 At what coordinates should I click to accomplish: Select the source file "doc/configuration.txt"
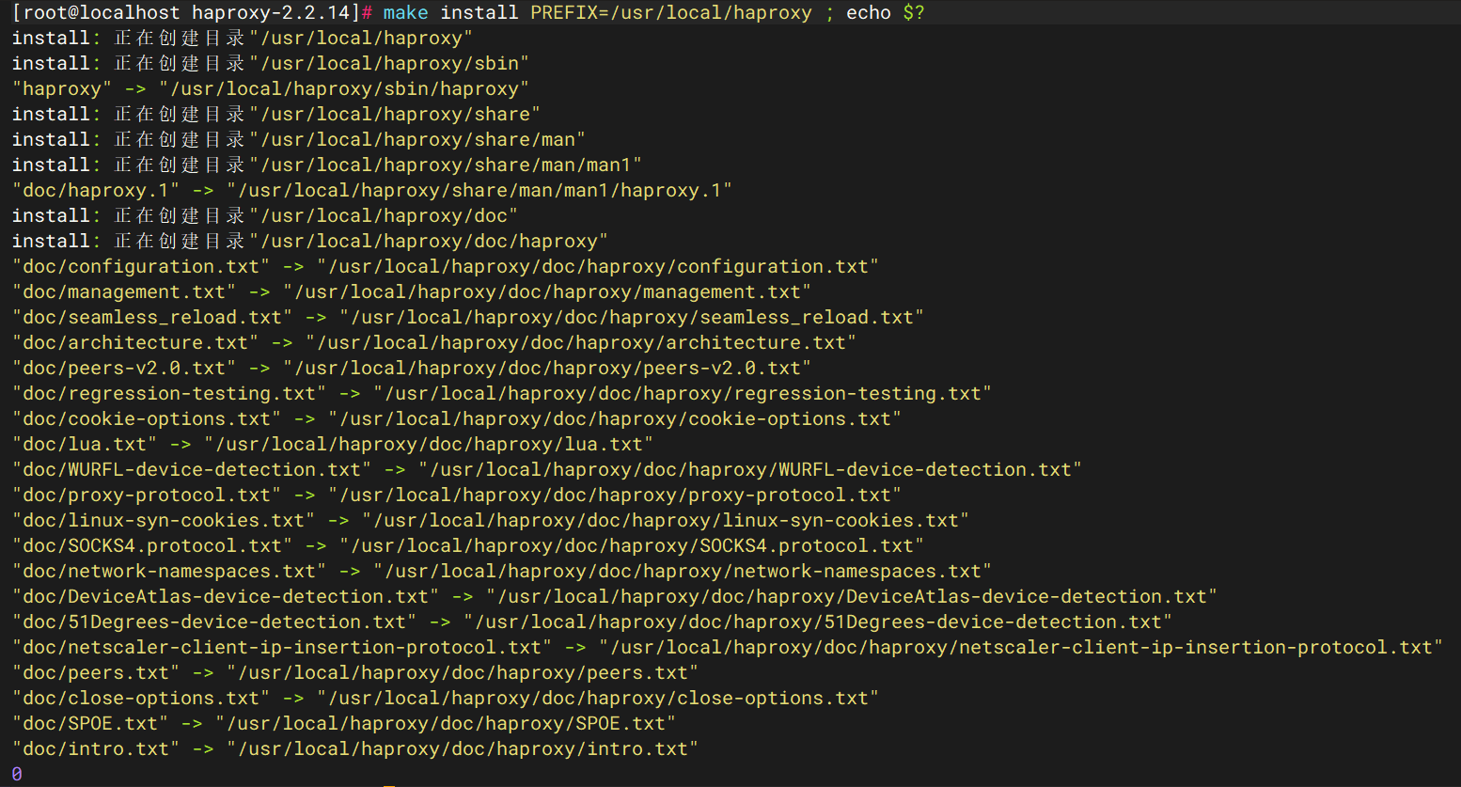coord(141,267)
